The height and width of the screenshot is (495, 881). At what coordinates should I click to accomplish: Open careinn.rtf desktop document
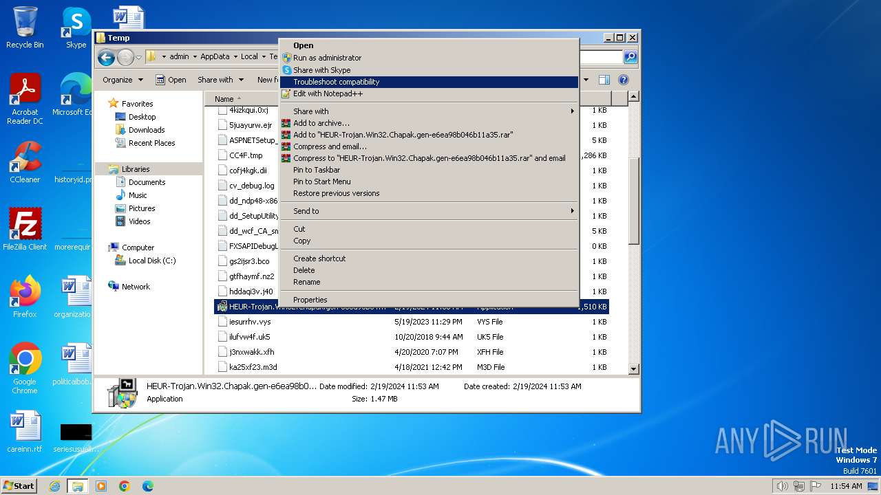(25, 432)
